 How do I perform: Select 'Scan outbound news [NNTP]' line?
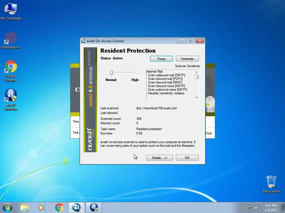[x=167, y=90]
